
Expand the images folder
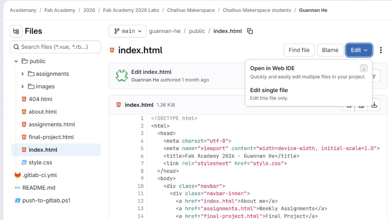pyautogui.click(x=23, y=86)
